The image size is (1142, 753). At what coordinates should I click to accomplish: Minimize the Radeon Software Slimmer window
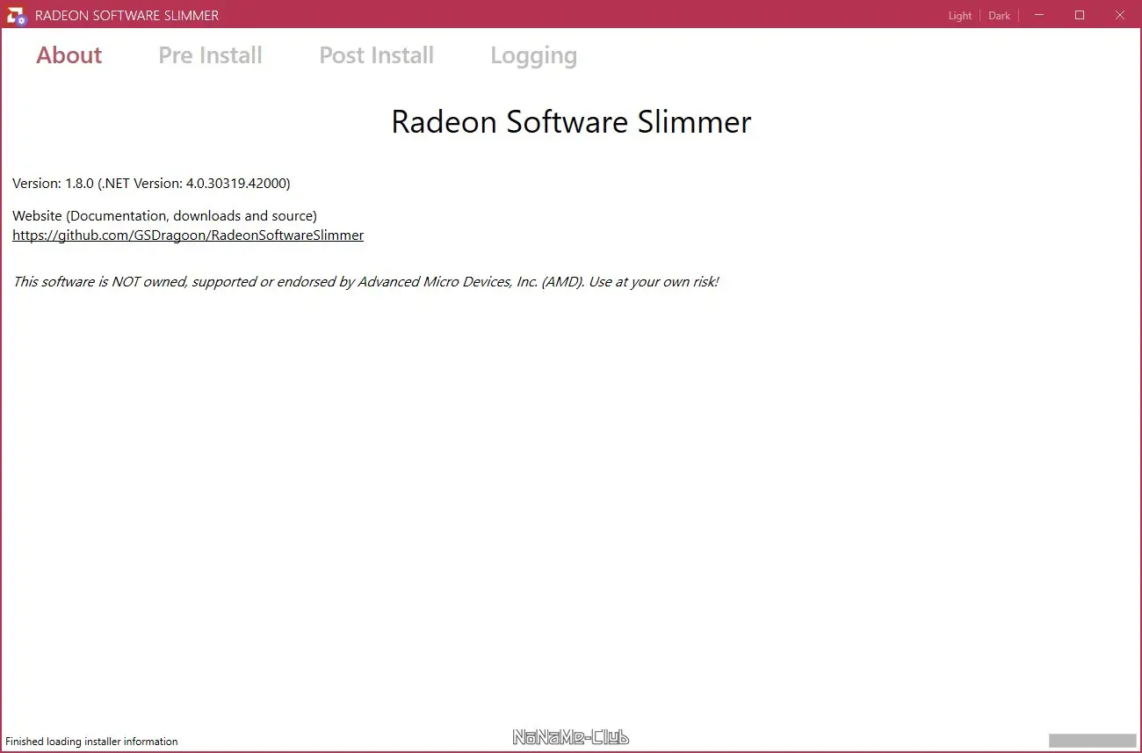pos(1040,15)
